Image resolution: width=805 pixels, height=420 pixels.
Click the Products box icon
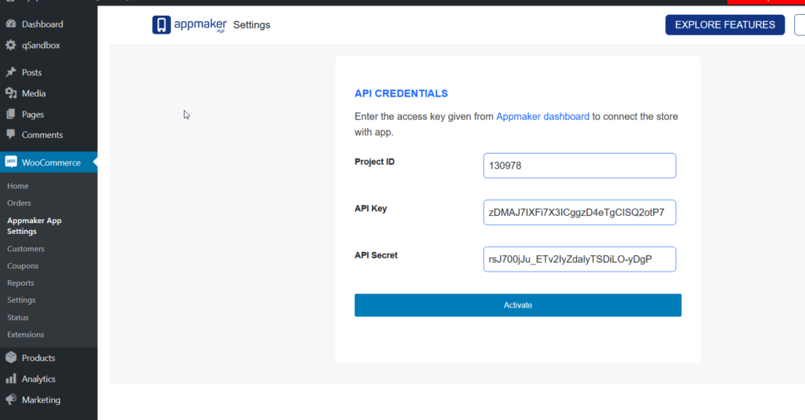11,357
